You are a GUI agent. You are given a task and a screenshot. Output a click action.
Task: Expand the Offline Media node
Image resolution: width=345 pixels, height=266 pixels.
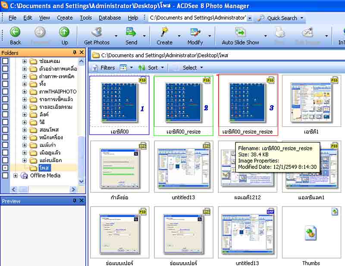(x=16, y=175)
